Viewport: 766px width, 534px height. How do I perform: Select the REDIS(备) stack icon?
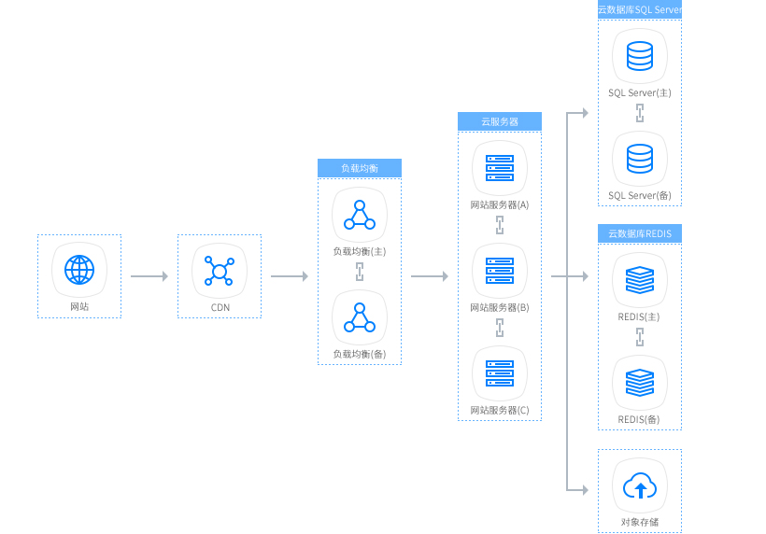(x=640, y=383)
